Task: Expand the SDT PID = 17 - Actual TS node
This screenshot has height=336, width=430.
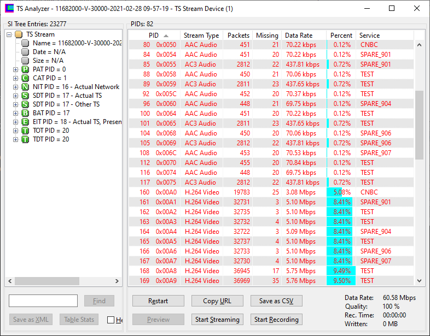Action: click(15, 96)
